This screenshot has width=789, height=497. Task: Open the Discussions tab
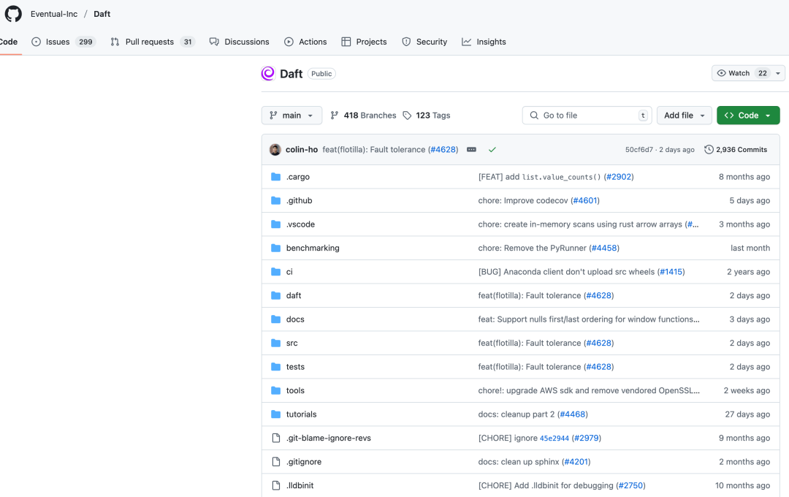coord(239,42)
